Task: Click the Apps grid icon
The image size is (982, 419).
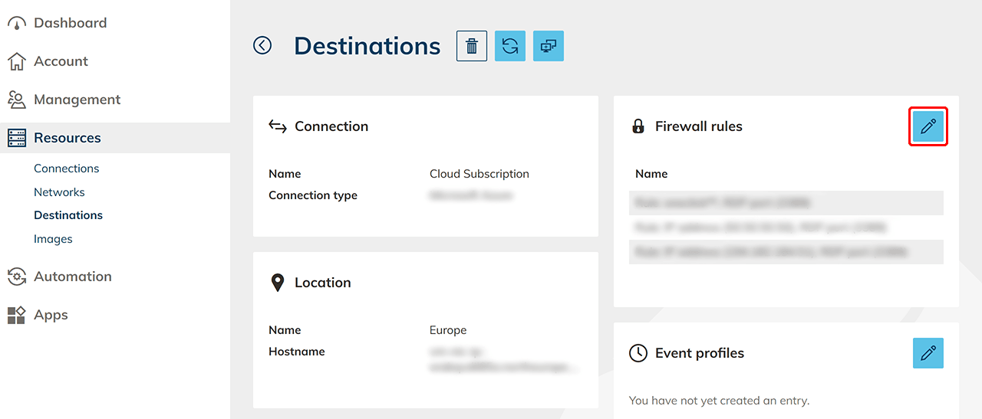Action: tap(16, 315)
